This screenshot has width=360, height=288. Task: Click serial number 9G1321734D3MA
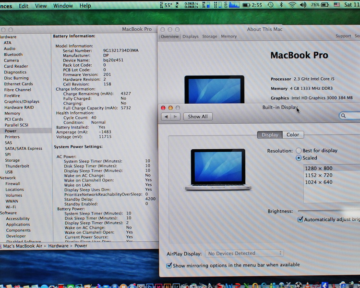[x=120, y=50]
